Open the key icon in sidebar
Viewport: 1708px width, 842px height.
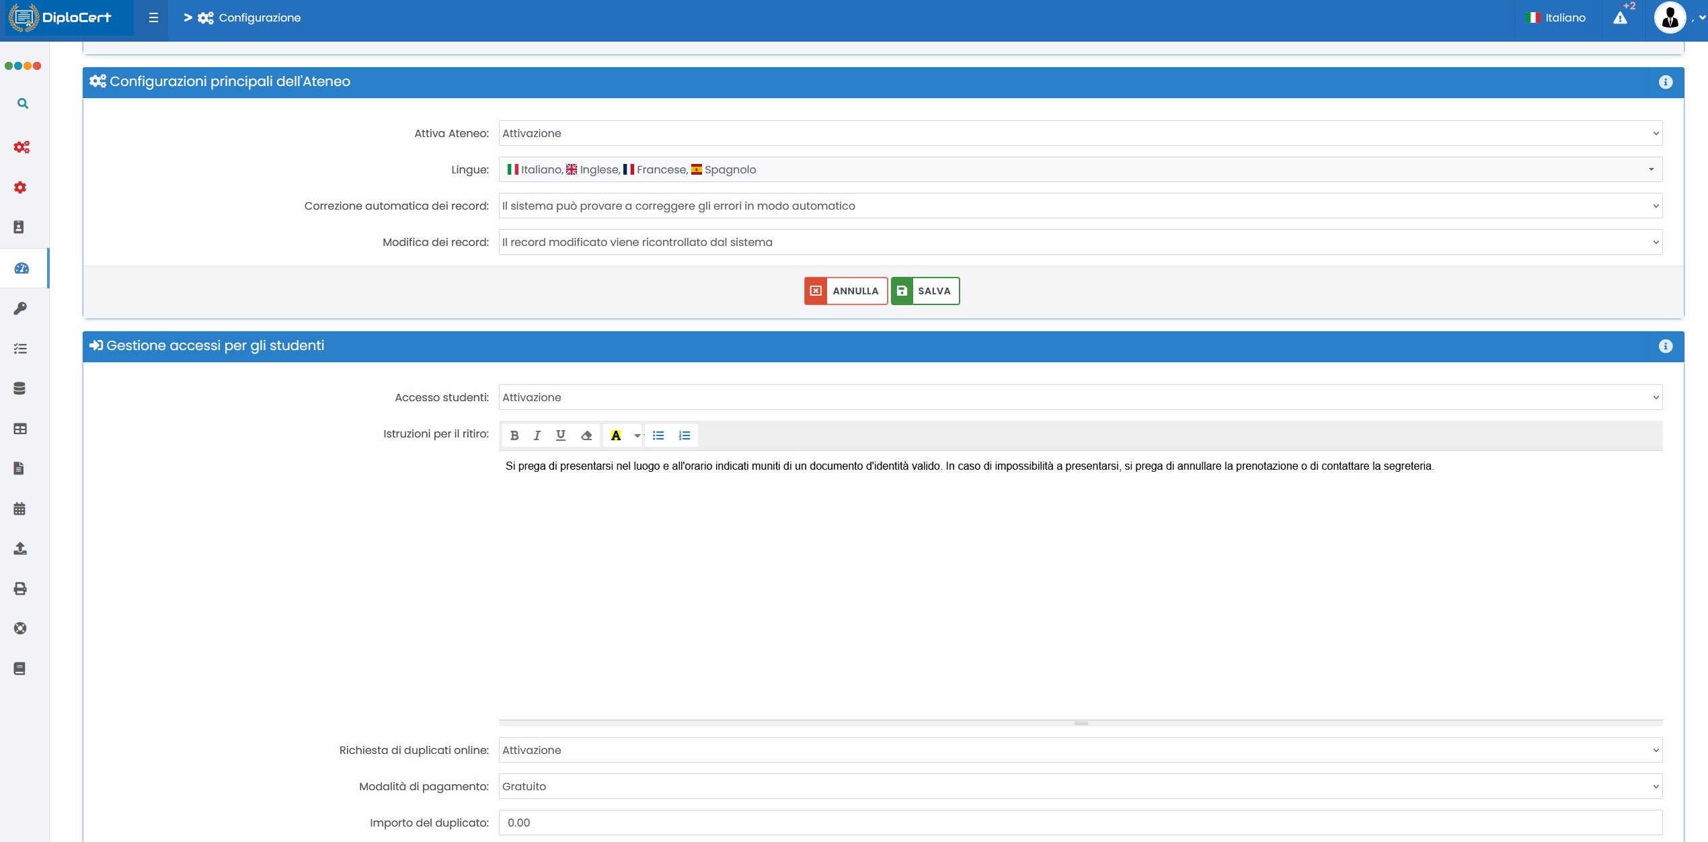click(x=20, y=308)
